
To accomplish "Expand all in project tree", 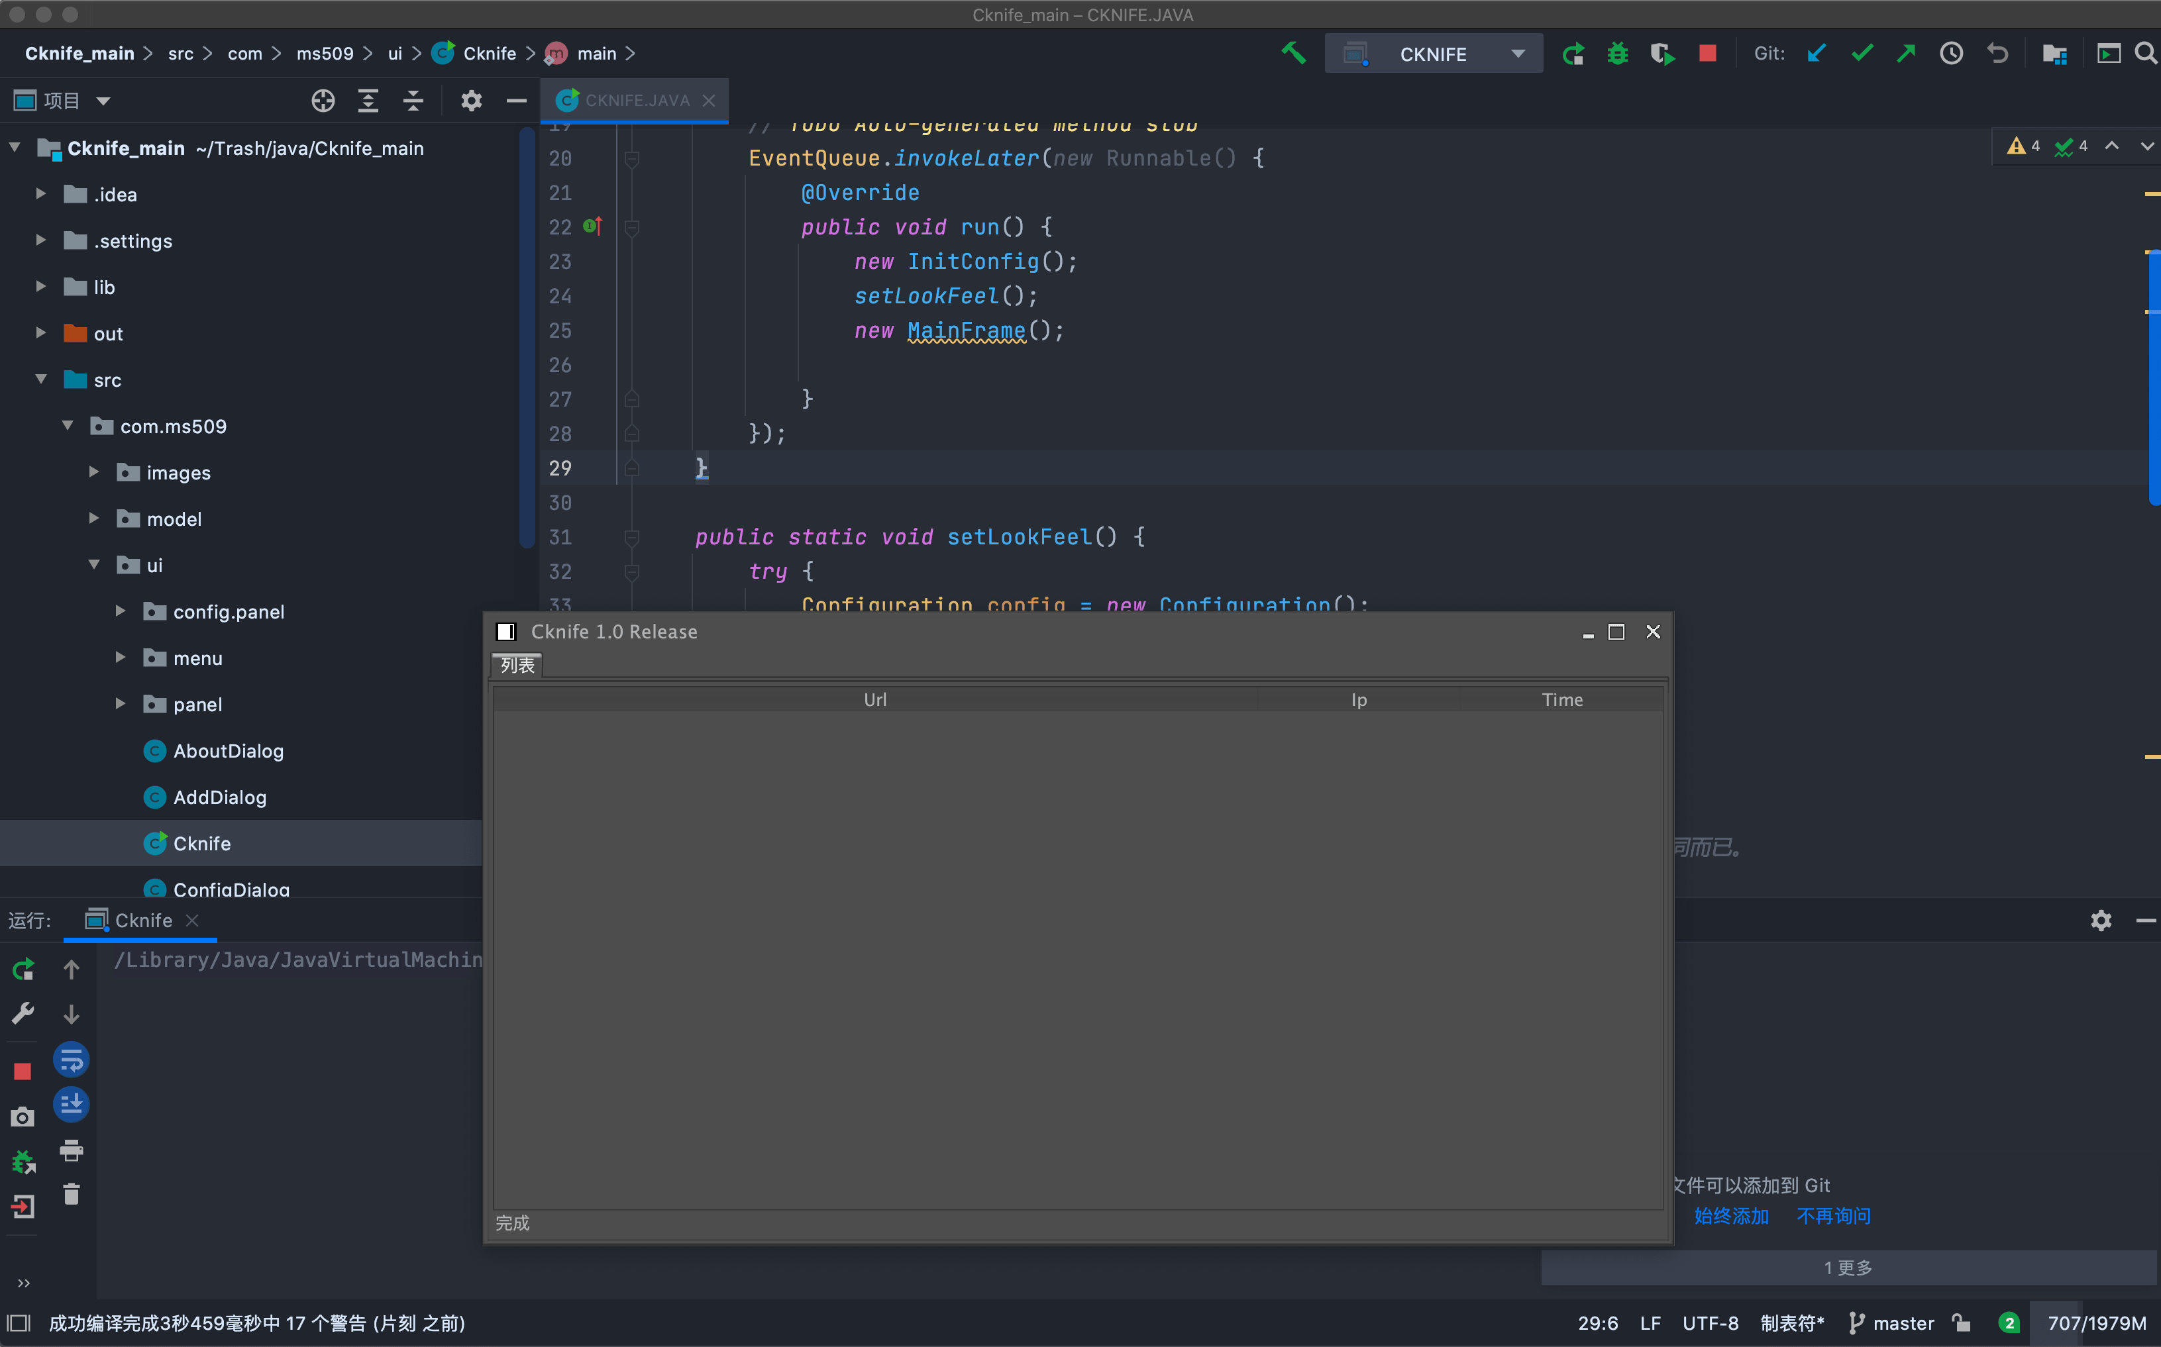I will tap(368, 101).
